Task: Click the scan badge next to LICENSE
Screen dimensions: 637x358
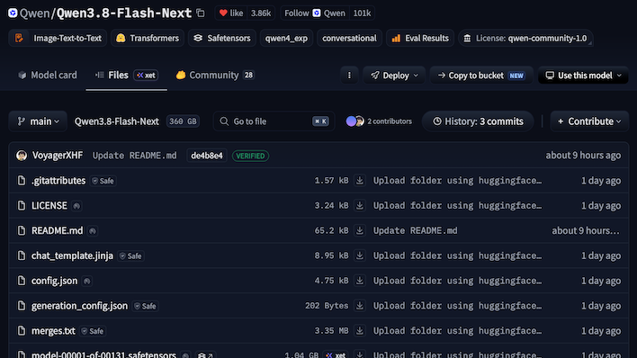Action: tap(76, 206)
